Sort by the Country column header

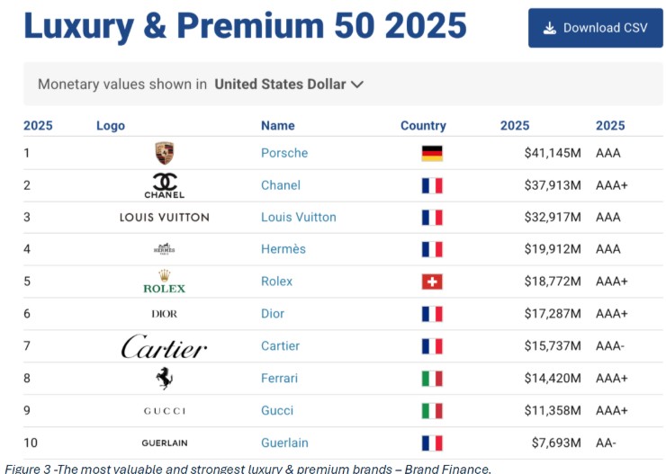click(x=423, y=126)
